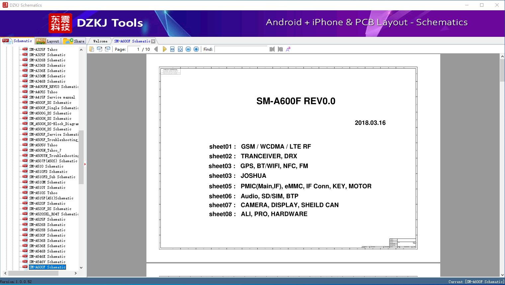Switch to the Layout panel tab
This screenshot has height=285, width=505.
tap(47, 41)
